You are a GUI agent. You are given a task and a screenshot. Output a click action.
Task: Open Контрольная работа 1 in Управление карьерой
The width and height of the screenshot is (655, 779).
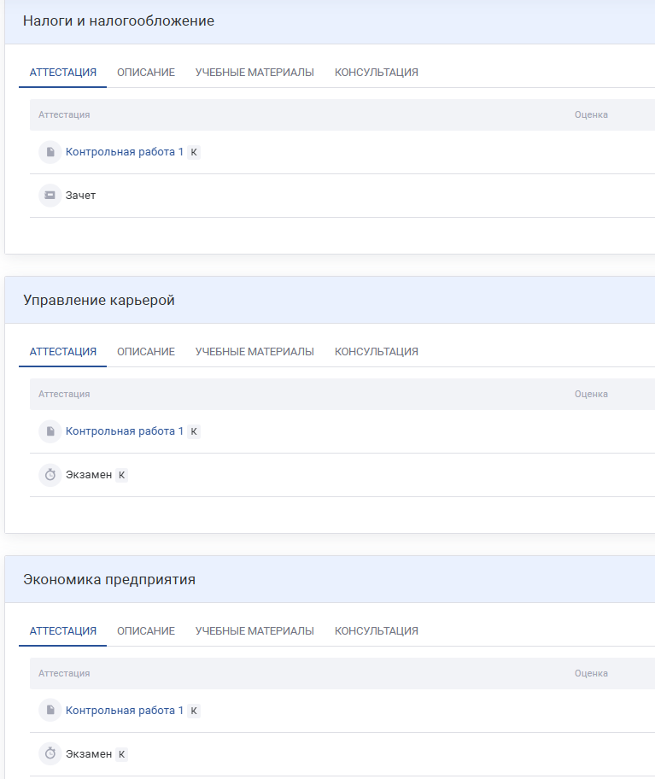click(125, 431)
